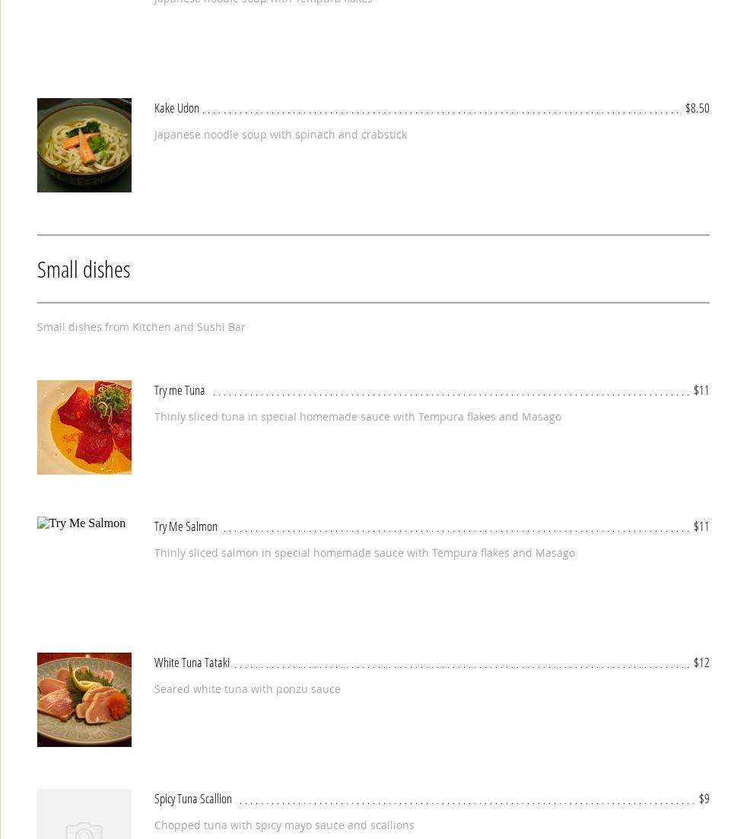
Task: Click the Kake Udon spinach and crabstick description
Action: 281,135
